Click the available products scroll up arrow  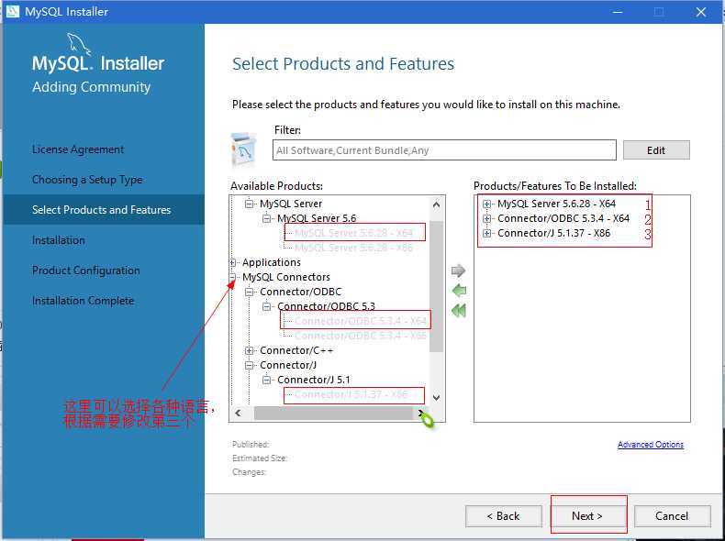tap(436, 204)
